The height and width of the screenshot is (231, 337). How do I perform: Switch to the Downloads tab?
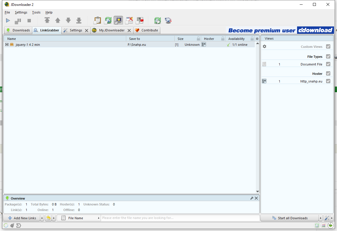[x=18, y=30]
